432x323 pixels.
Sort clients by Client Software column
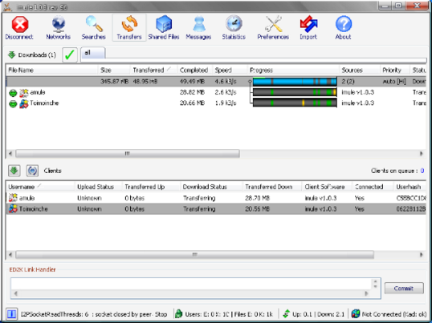click(327, 187)
